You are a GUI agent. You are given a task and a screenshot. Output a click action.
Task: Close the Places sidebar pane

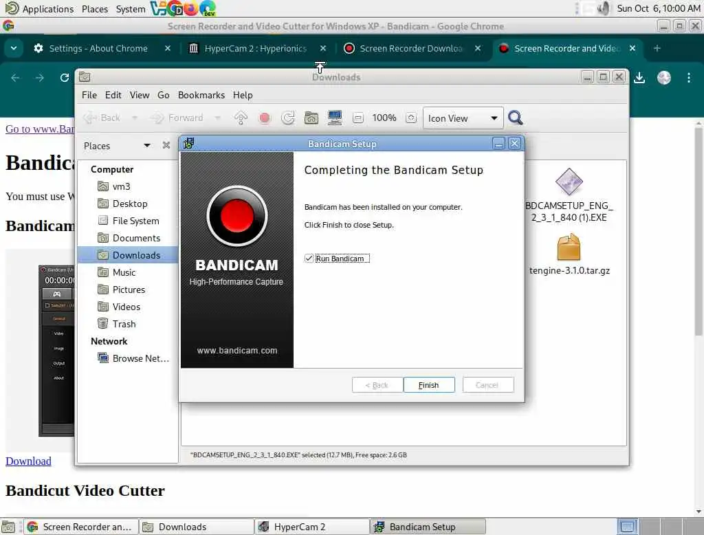pyautogui.click(x=166, y=145)
